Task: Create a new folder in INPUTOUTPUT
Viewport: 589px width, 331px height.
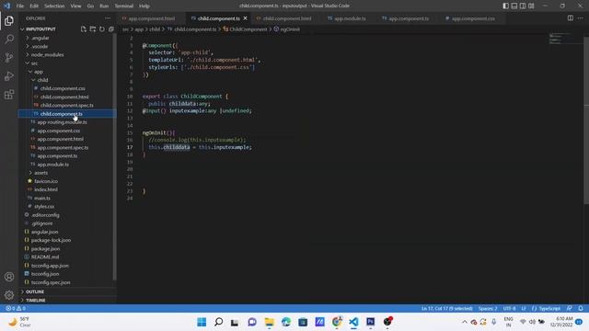Action: tap(92, 29)
